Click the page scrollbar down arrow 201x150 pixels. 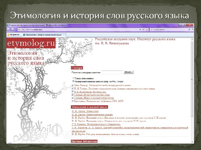pyautogui.click(x=192, y=142)
